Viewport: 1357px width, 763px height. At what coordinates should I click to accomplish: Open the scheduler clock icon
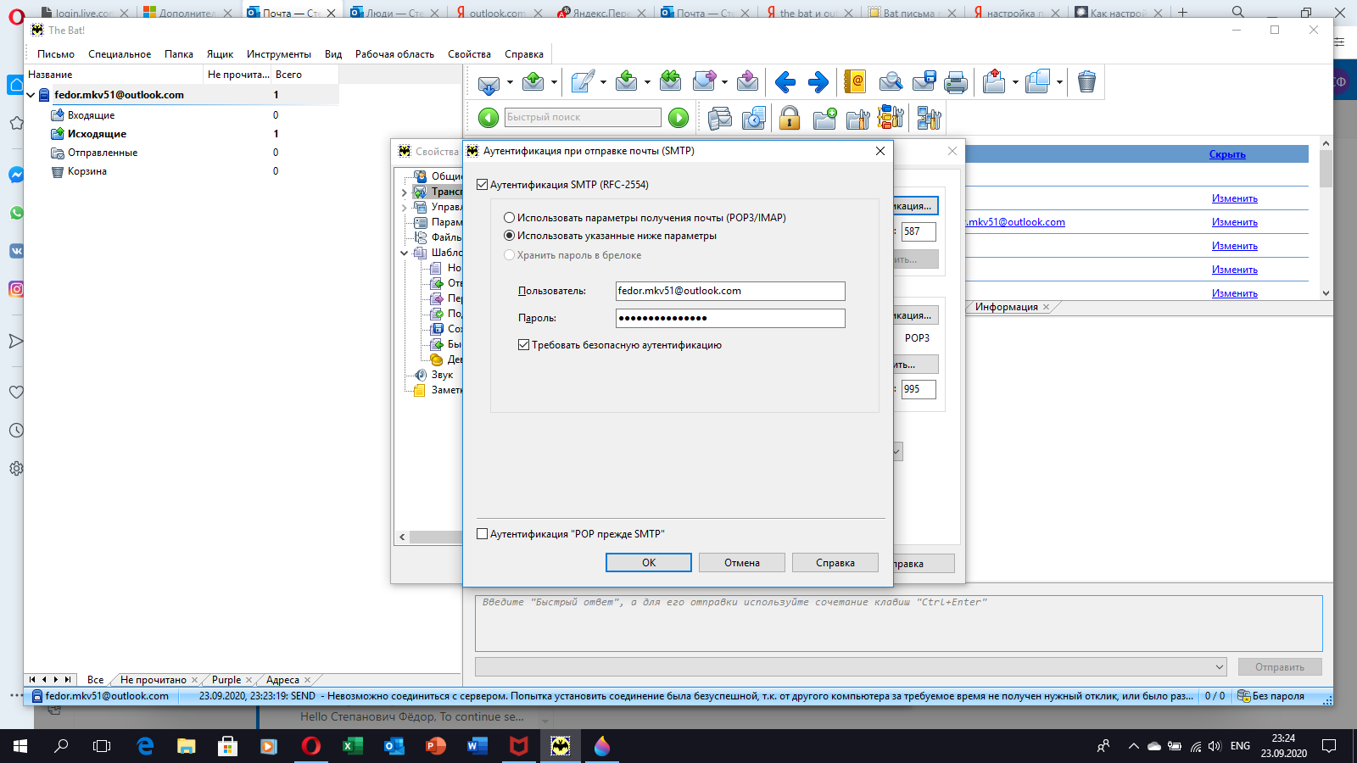(754, 118)
